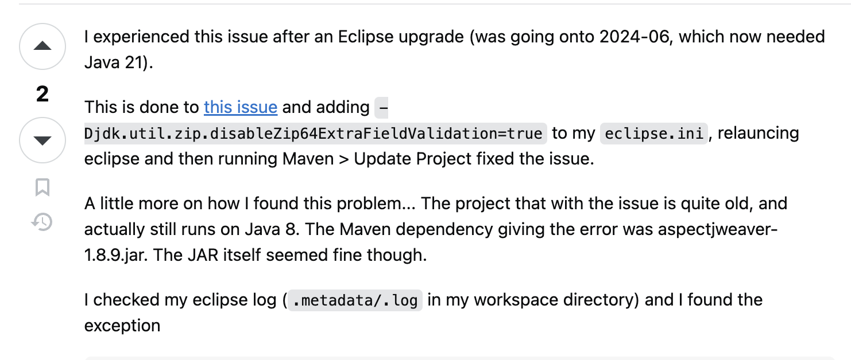Downvote this answer with the down arrow
Image resolution: width=851 pixels, height=360 pixels.
pyautogui.click(x=42, y=140)
